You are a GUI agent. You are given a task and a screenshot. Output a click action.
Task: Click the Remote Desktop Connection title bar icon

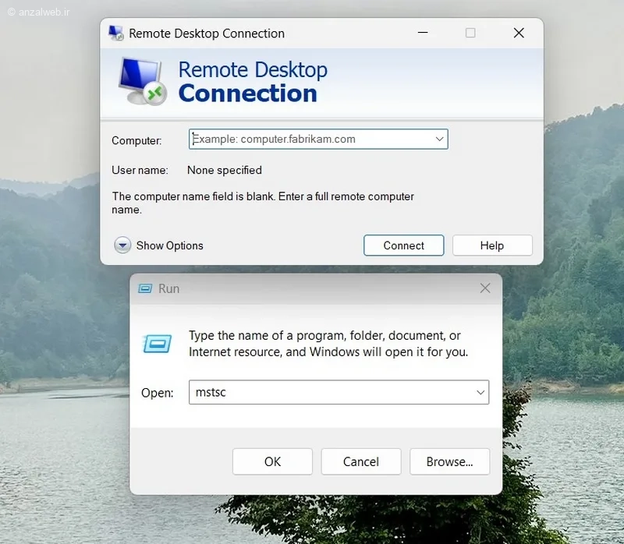pos(116,33)
